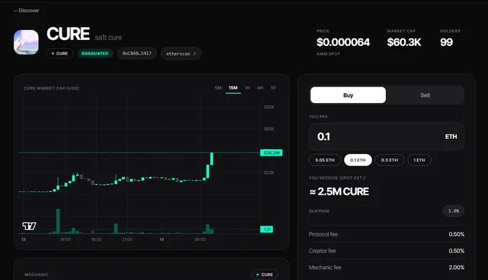Click the Protocol fee row
The width and height of the screenshot is (488, 280).
[387, 234]
